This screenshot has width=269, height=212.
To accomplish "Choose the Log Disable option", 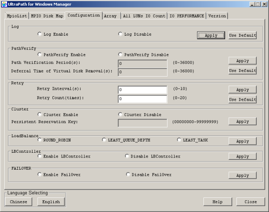I will [x=120, y=34].
